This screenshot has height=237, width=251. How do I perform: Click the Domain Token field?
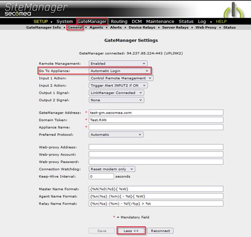(156, 120)
